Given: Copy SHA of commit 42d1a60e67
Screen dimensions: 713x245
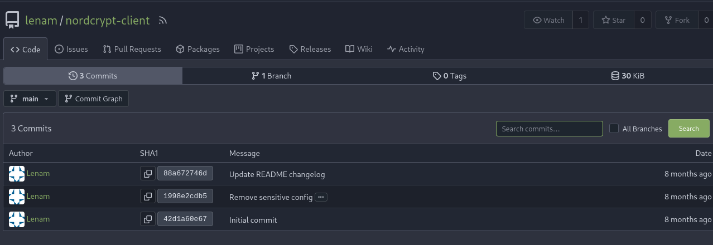Looking at the screenshot, I should (148, 219).
